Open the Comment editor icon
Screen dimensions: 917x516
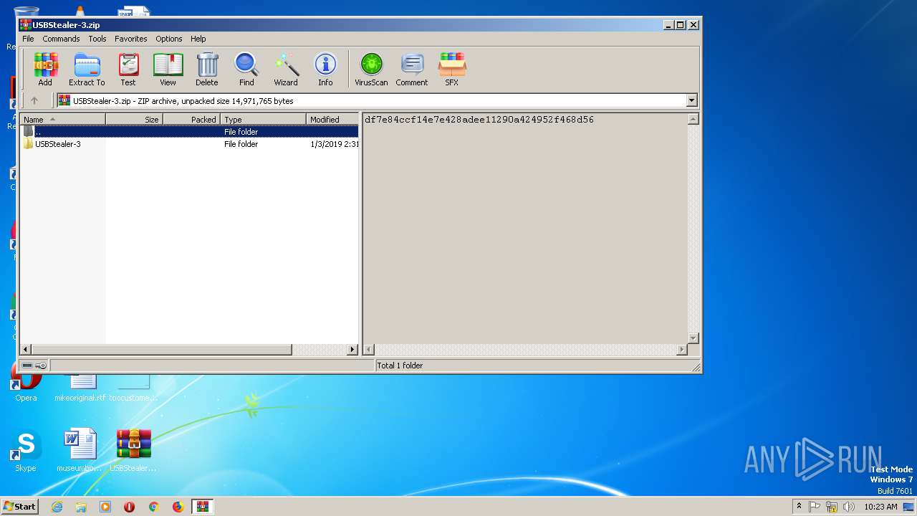[412, 70]
